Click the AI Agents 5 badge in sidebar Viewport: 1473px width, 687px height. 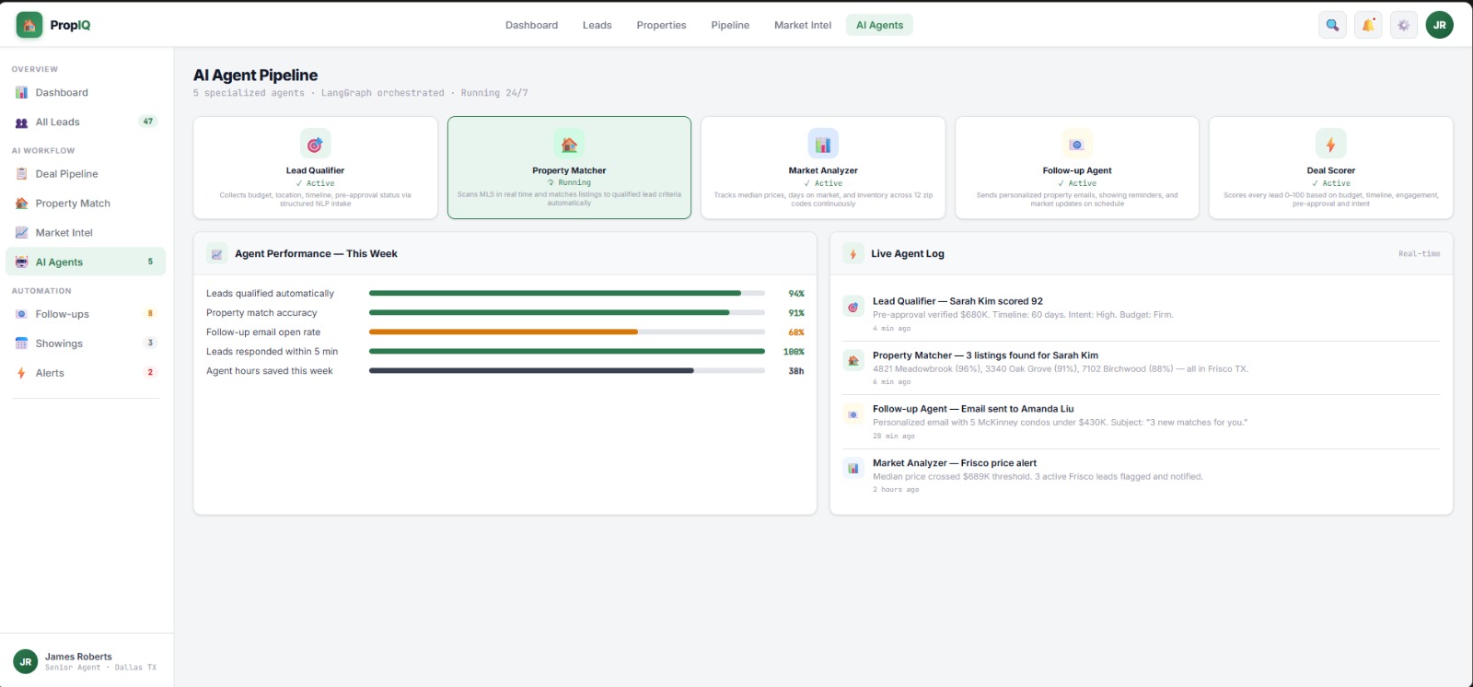click(150, 262)
